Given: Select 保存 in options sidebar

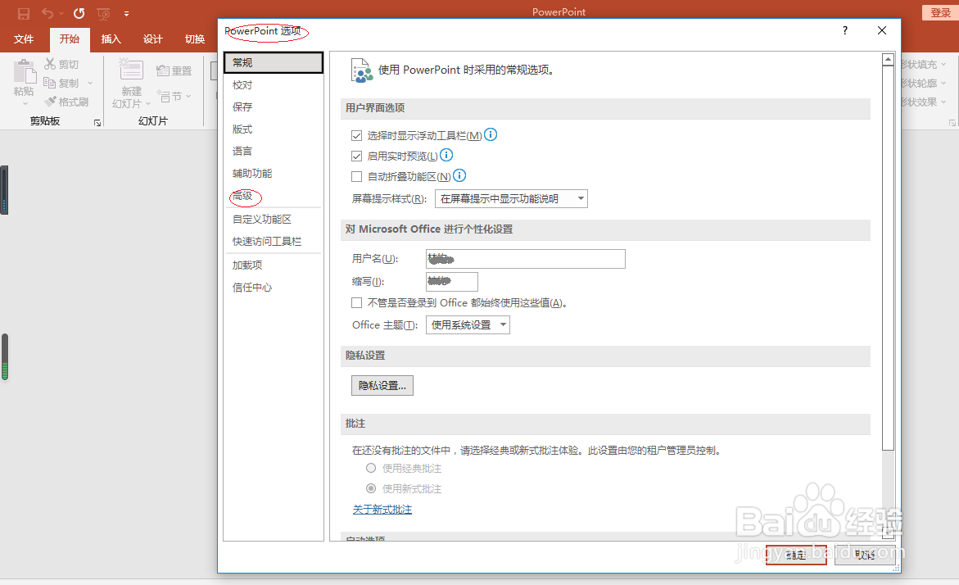Looking at the screenshot, I should [274, 107].
